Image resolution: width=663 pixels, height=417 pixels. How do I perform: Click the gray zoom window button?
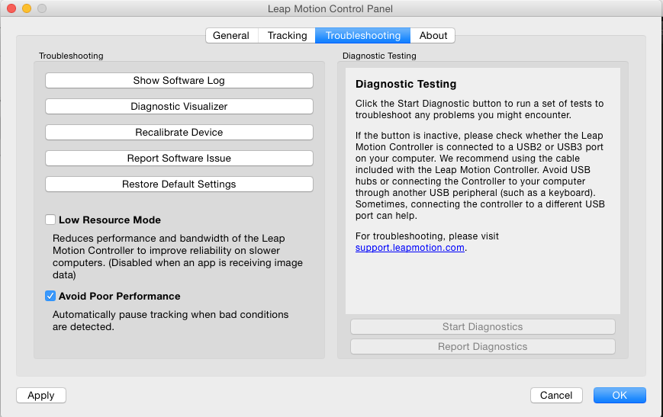pyautogui.click(x=41, y=9)
